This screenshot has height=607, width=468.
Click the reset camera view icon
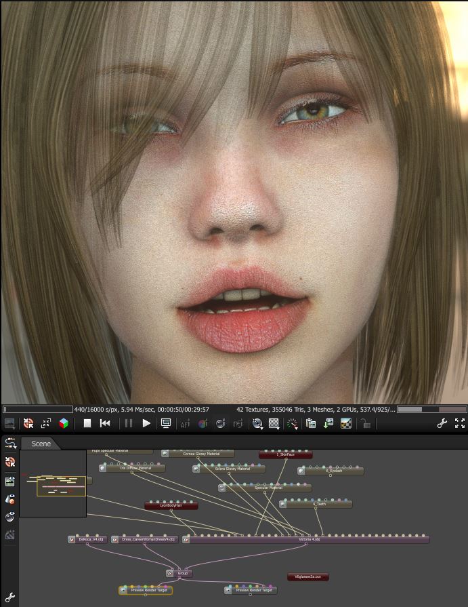pos(46,423)
